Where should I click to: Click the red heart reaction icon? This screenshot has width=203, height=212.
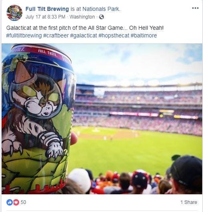[16, 202]
